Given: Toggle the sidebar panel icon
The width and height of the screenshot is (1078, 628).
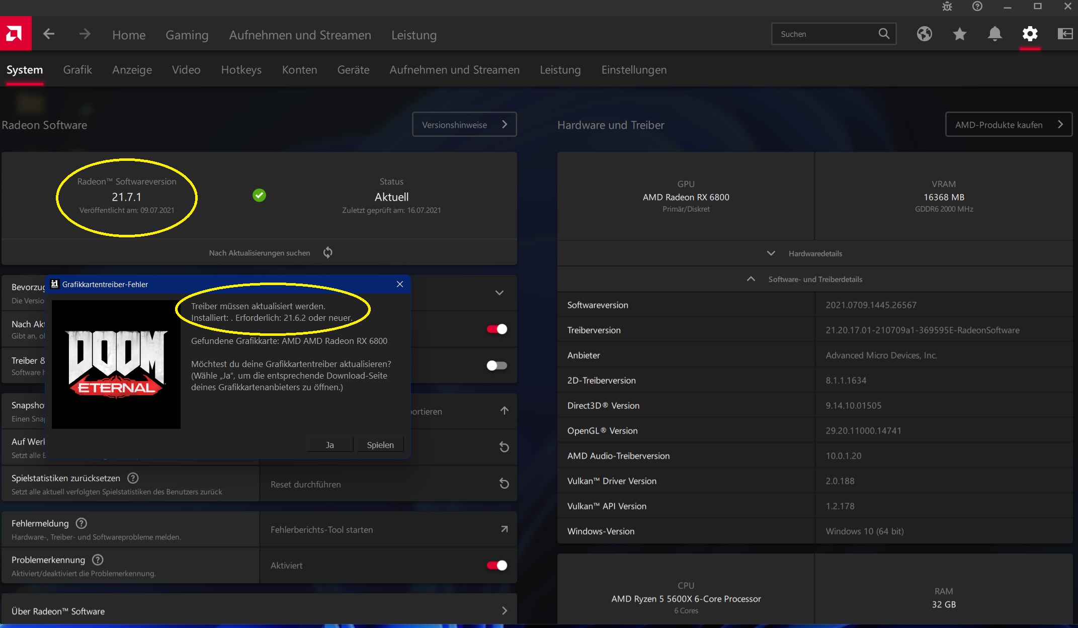Looking at the screenshot, I should click(1065, 34).
